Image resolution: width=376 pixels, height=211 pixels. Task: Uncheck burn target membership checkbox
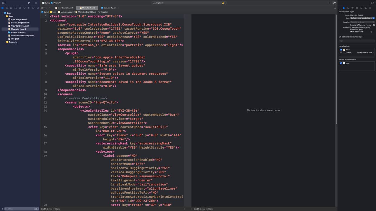[341, 63]
